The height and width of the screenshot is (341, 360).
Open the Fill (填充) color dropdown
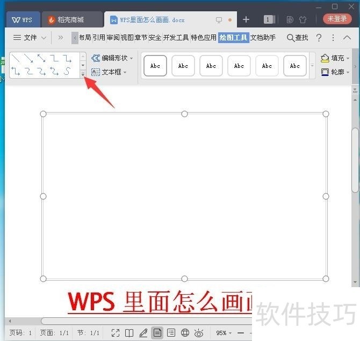[x=348, y=58]
